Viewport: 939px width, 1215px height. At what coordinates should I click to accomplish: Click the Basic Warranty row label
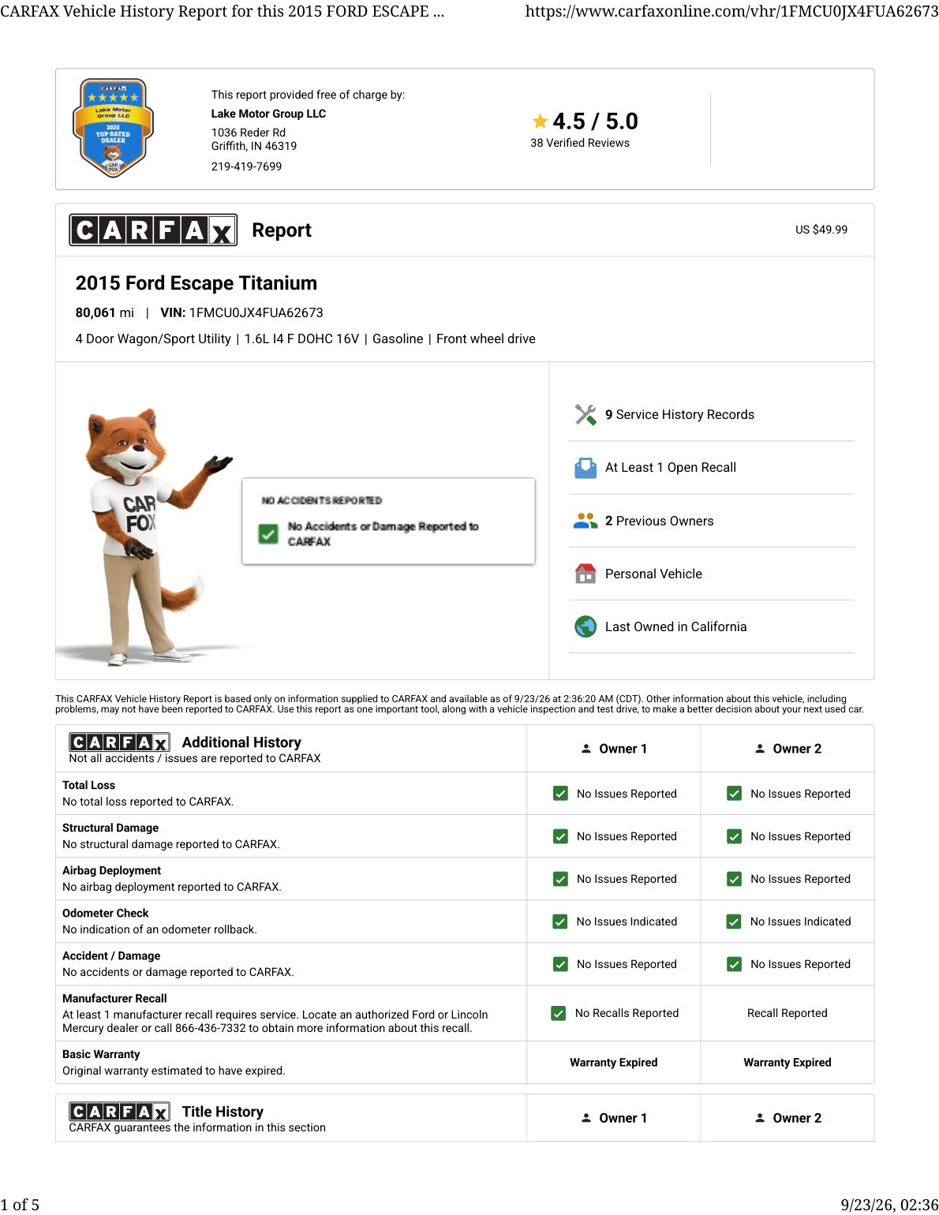pos(101,1055)
